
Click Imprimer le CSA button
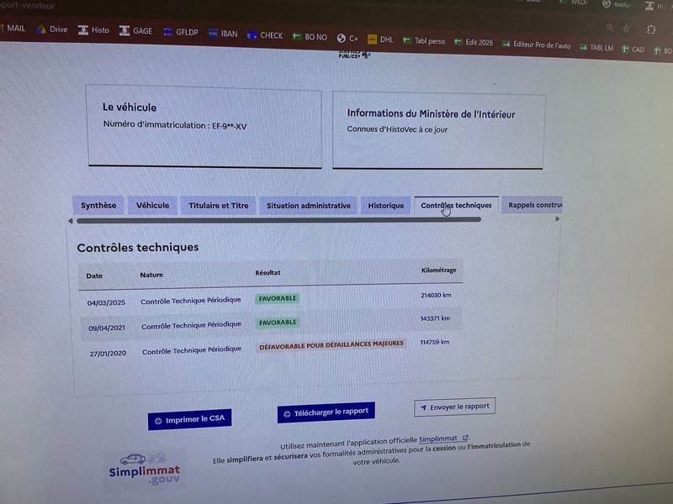pyautogui.click(x=189, y=419)
